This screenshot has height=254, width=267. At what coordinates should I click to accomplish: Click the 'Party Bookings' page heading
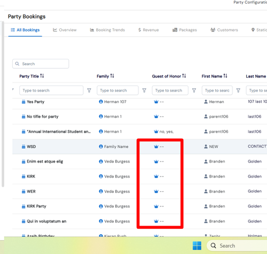(x=27, y=17)
